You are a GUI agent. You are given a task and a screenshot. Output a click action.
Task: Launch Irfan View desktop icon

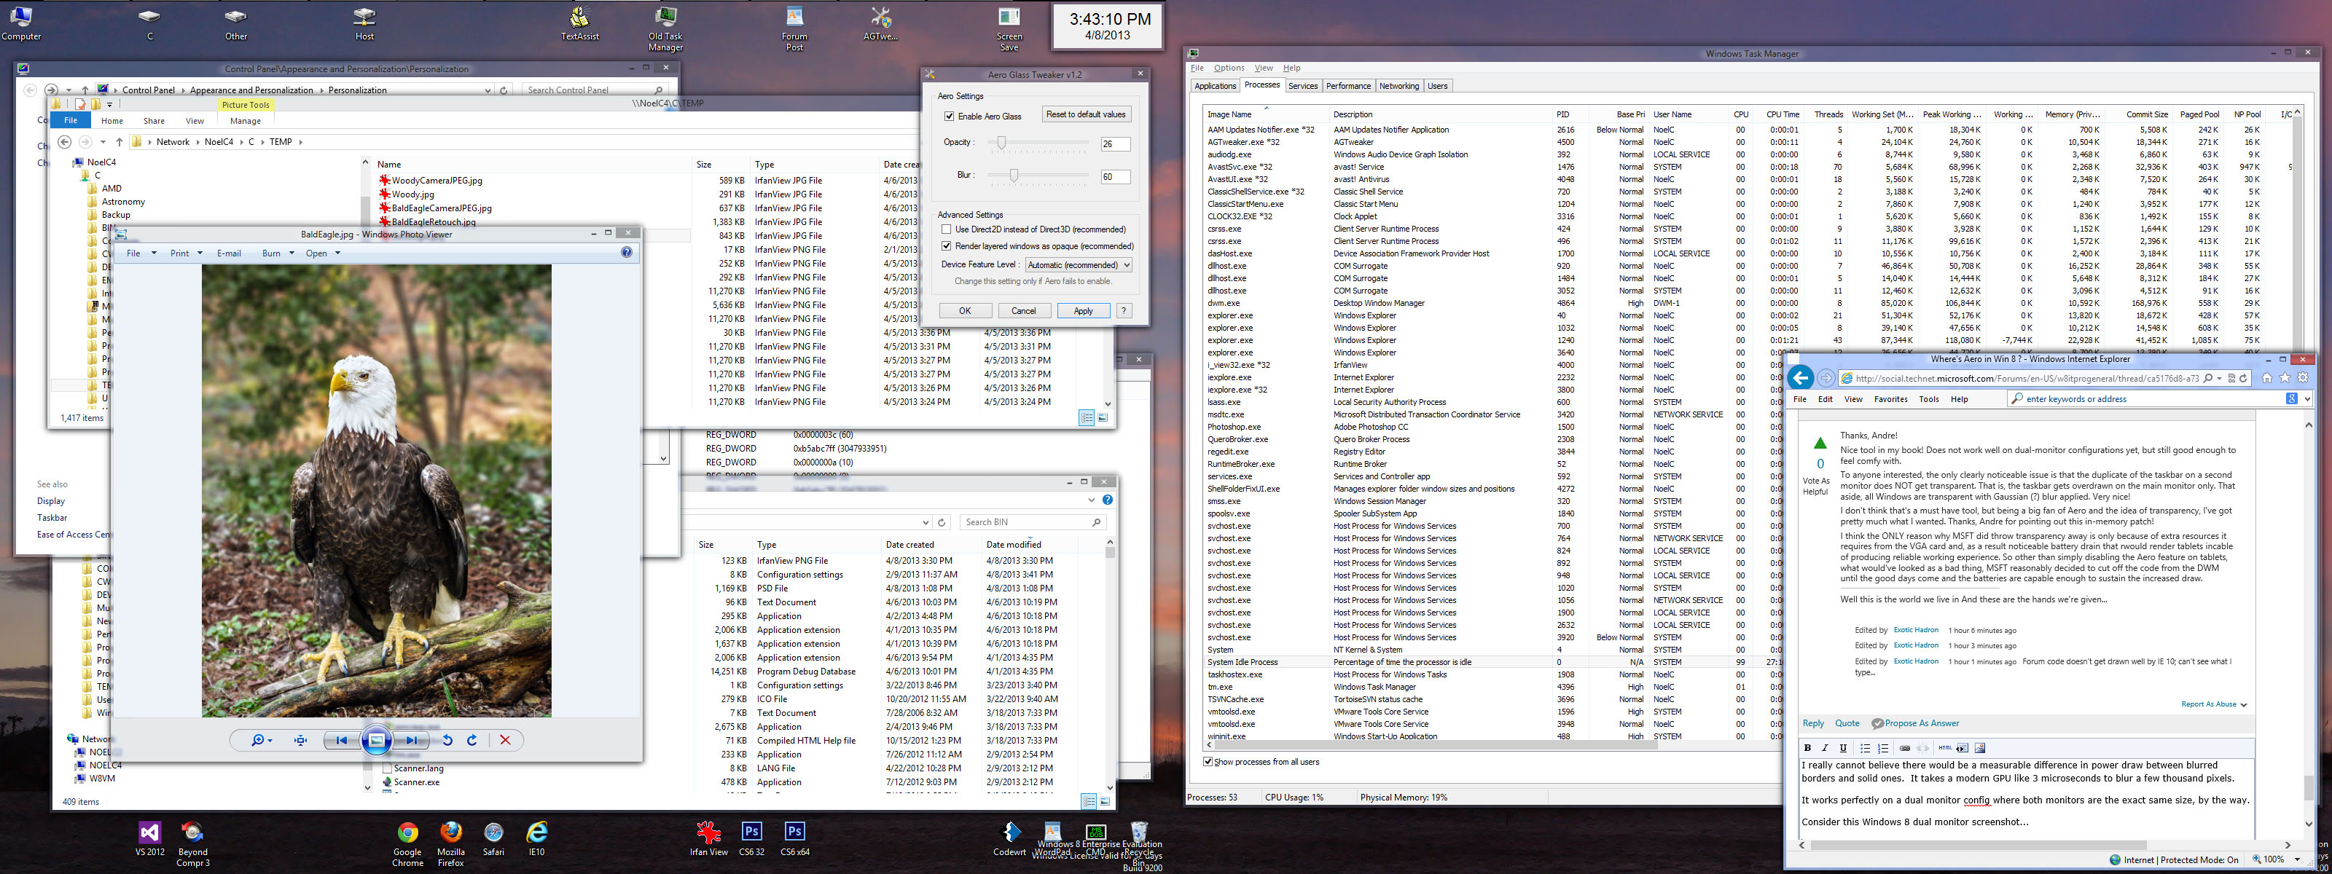point(709,839)
